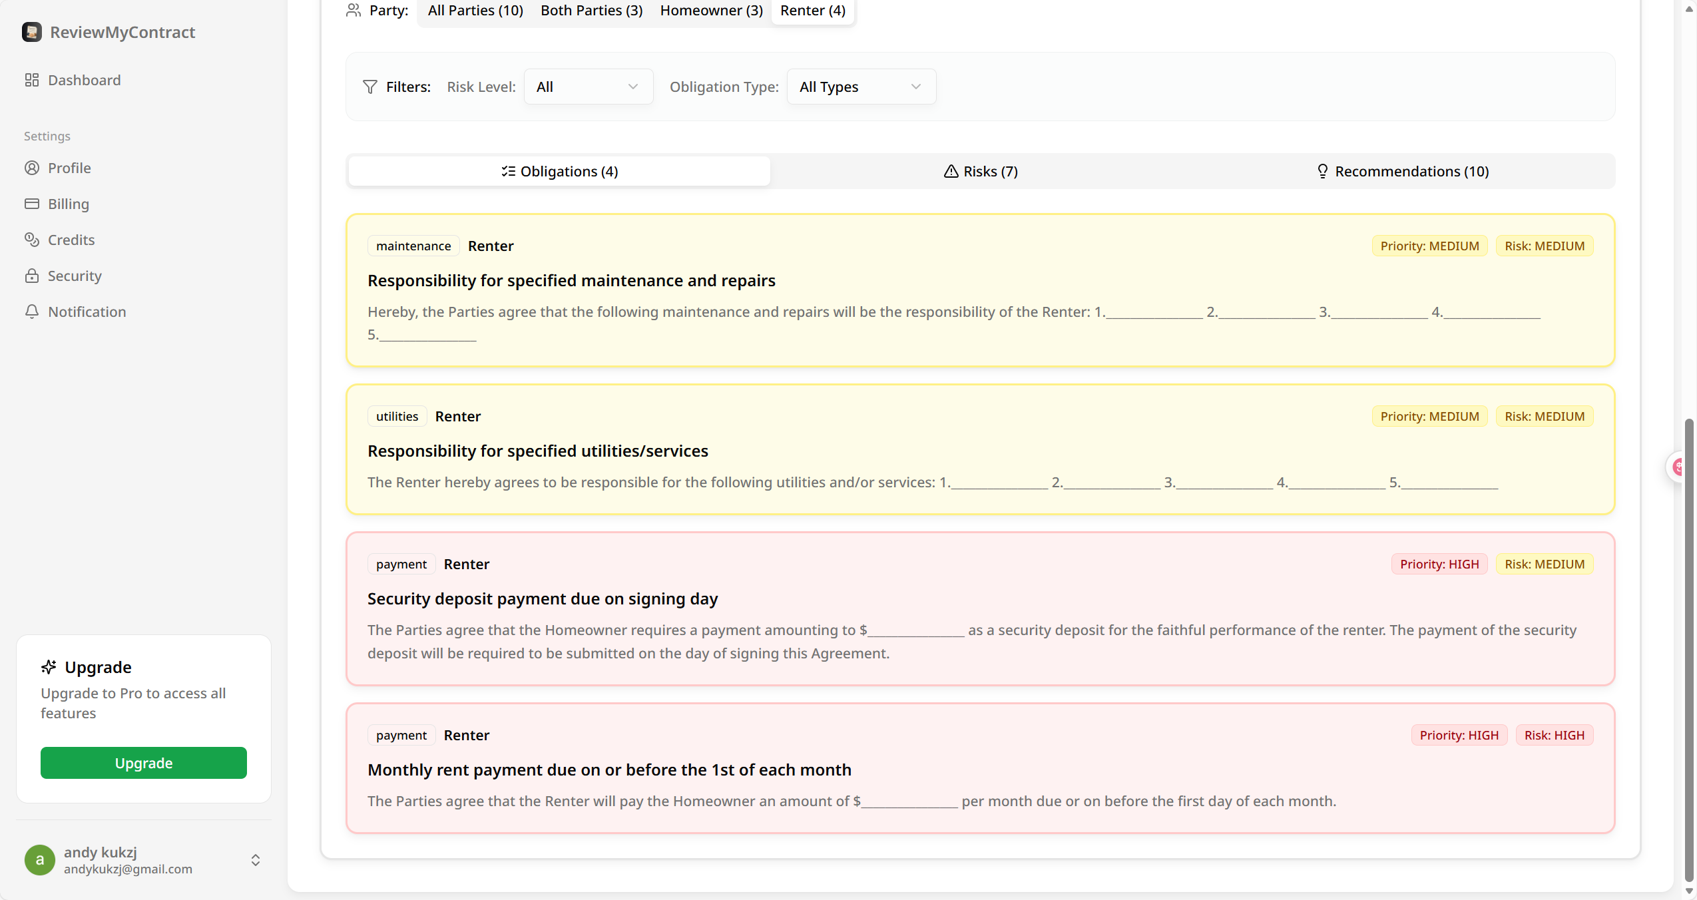Click the ReviewMyContract logo icon
Screen dimensions: 1697x900
pyautogui.click(x=32, y=31)
